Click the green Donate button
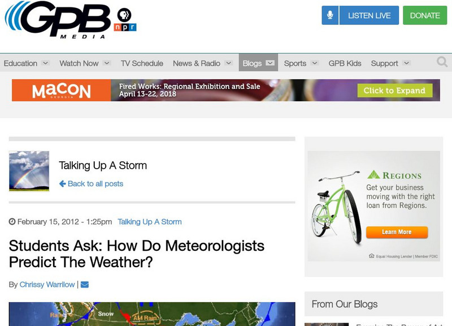The image size is (452, 326). click(x=425, y=15)
